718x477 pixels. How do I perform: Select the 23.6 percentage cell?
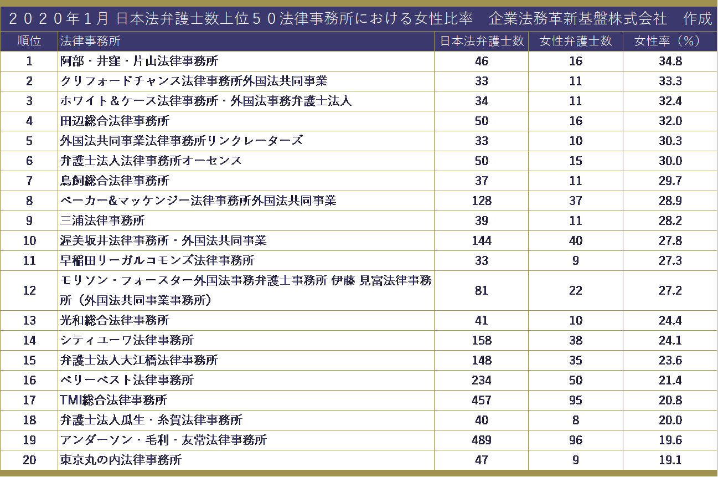[670, 361]
